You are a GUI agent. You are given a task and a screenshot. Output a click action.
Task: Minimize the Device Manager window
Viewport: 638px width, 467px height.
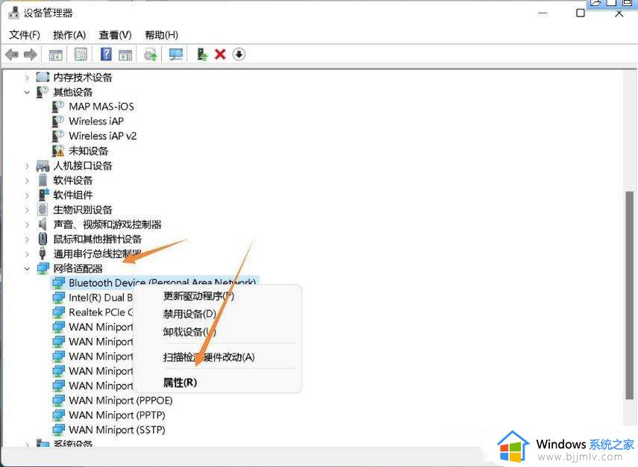pos(542,13)
